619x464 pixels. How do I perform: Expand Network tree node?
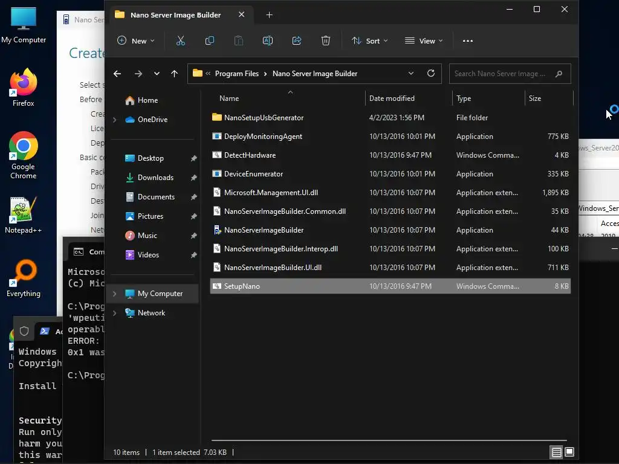[x=114, y=313]
